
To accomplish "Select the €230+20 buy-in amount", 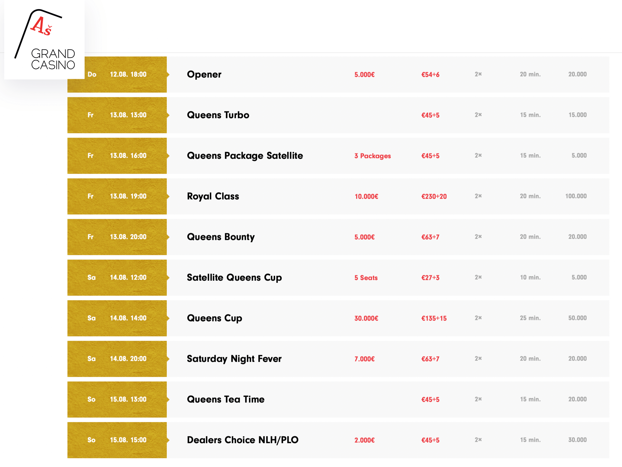I will click(434, 196).
